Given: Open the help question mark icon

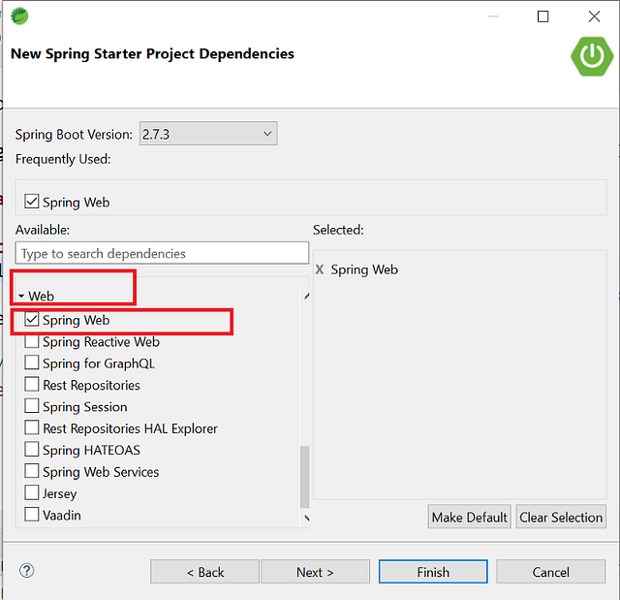Looking at the screenshot, I should (26, 570).
